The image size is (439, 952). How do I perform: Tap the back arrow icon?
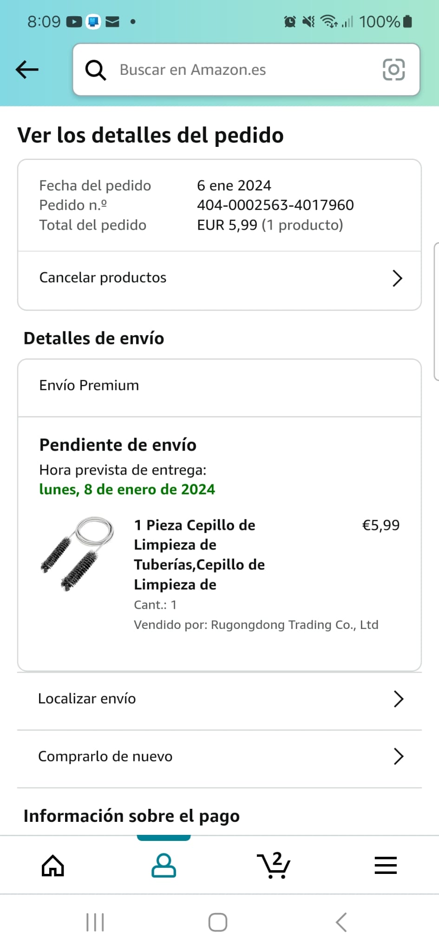pos(27,70)
